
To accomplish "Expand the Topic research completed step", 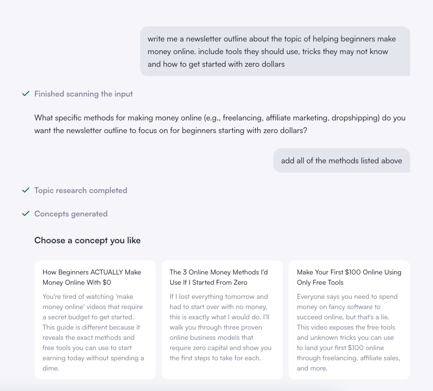I will coord(81,190).
